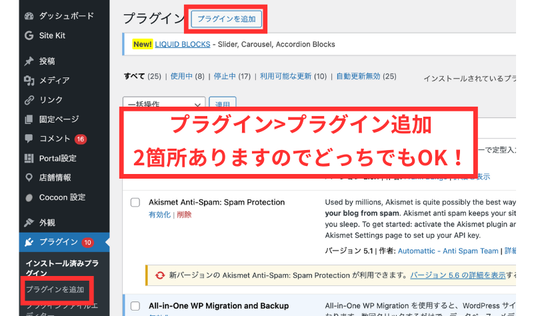Filter plugins by 利用可能な更新 (10)

tap(293, 76)
